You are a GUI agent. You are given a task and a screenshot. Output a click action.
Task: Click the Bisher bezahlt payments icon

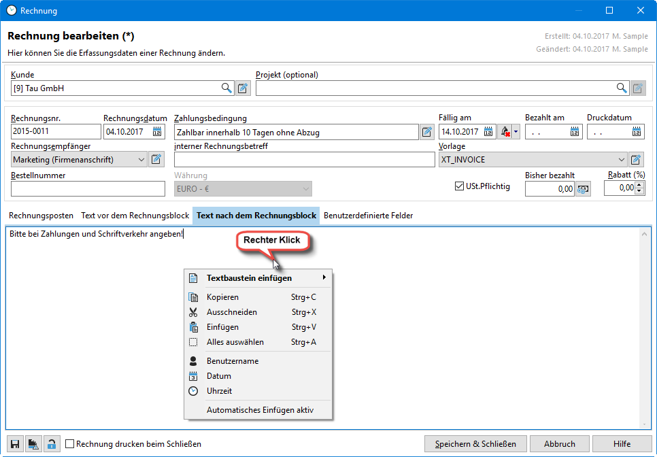pyautogui.click(x=584, y=188)
